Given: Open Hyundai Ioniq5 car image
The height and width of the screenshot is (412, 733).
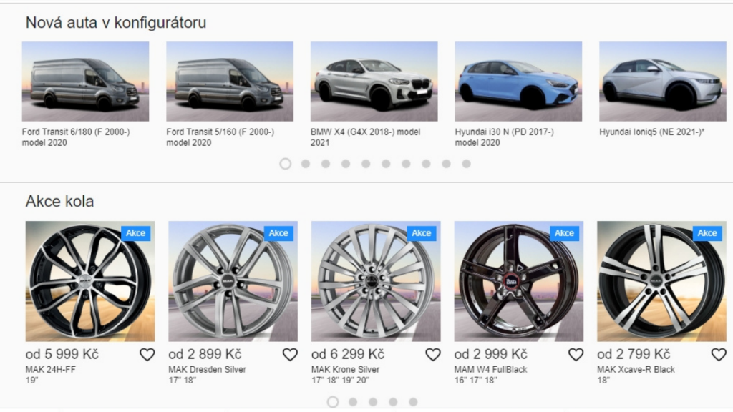Looking at the screenshot, I should click(663, 82).
